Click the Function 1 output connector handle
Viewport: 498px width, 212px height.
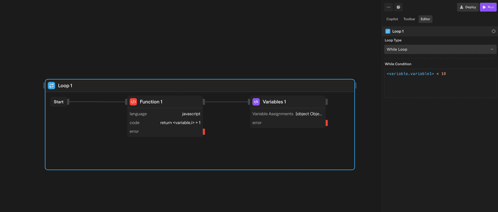pos(204,102)
